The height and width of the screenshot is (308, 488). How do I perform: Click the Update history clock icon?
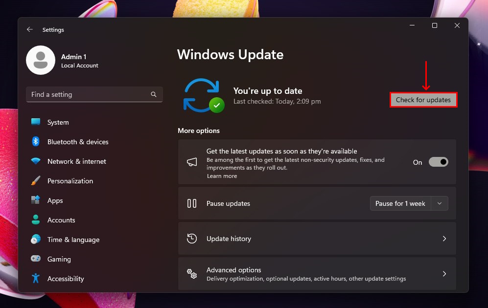[x=192, y=239]
